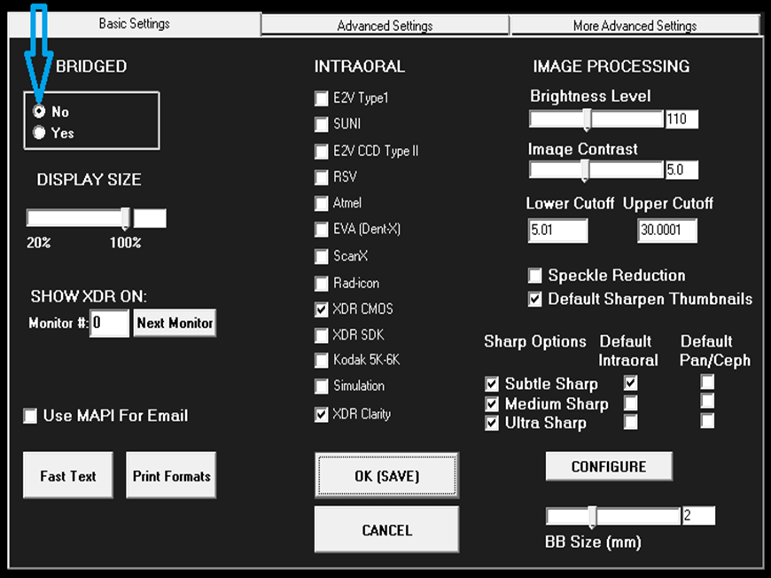Click the CANCEL button

387,530
